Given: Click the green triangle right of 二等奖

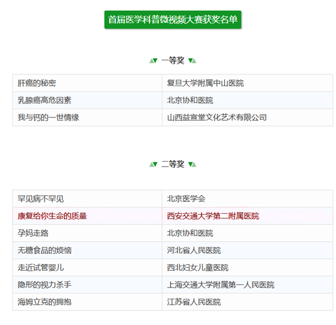Looking at the screenshot, I should click(x=192, y=164).
